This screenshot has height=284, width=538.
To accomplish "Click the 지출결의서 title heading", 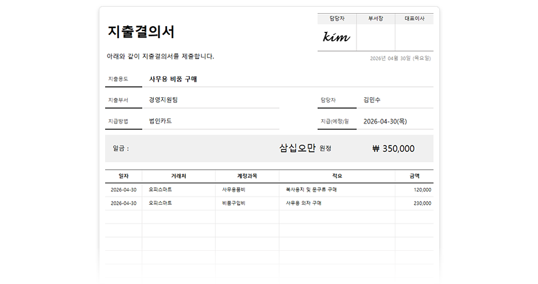I will tap(141, 31).
